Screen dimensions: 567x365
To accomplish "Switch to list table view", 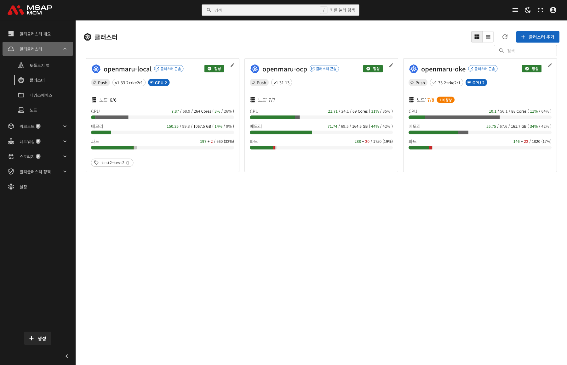I will click(488, 37).
